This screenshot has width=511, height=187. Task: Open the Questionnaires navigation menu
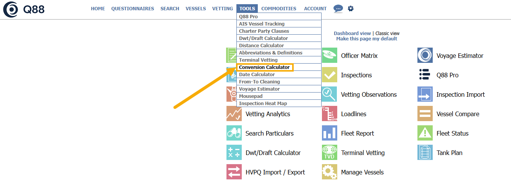coord(133,9)
